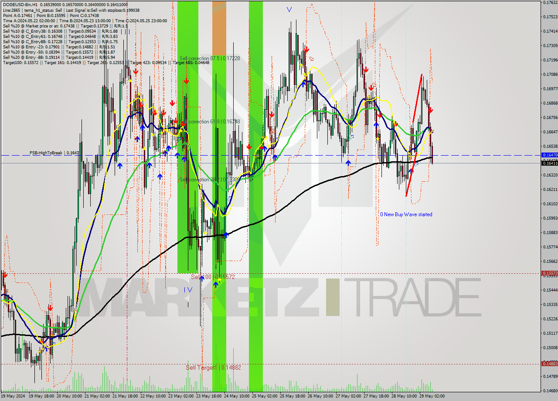Viewport: 558px width, 401px height.
Task: Click the blue 'I V' wave label near chart bottom
Action: tap(188, 289)
